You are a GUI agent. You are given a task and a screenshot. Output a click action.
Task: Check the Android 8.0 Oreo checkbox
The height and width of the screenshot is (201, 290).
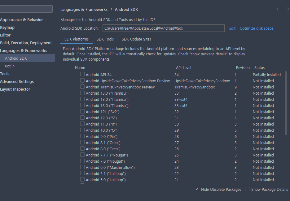point(82,148)
